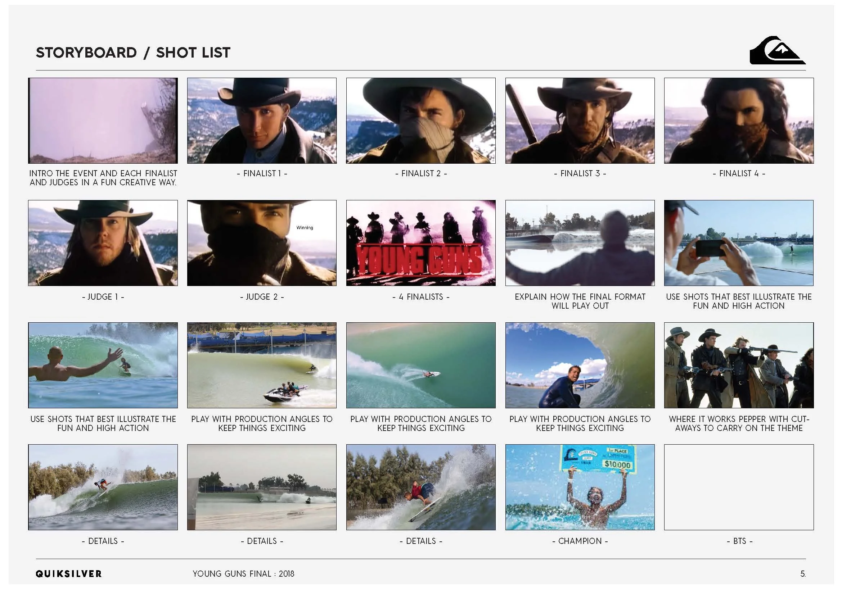
Task: Open the Finalist 1 cowboy thumbnail
Action: 262,121
